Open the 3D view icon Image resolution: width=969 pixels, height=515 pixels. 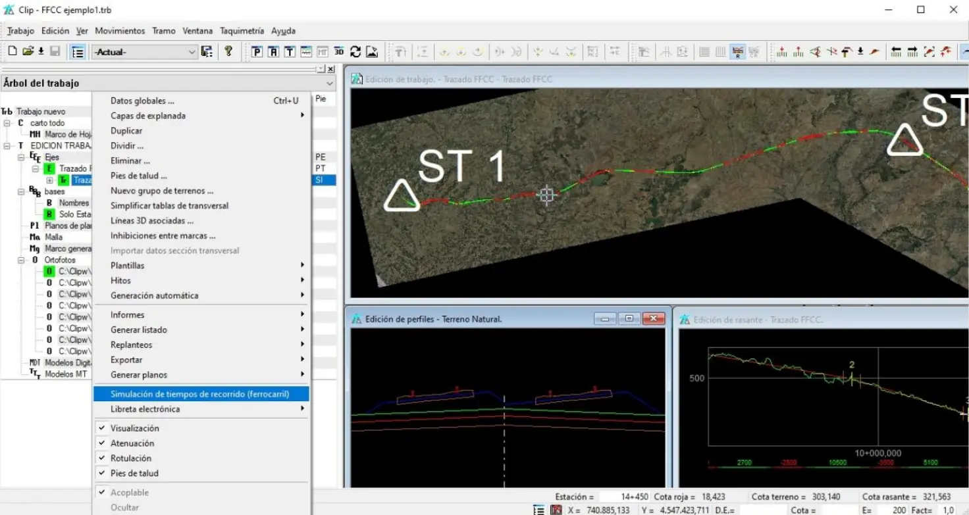tap(339, 52)
